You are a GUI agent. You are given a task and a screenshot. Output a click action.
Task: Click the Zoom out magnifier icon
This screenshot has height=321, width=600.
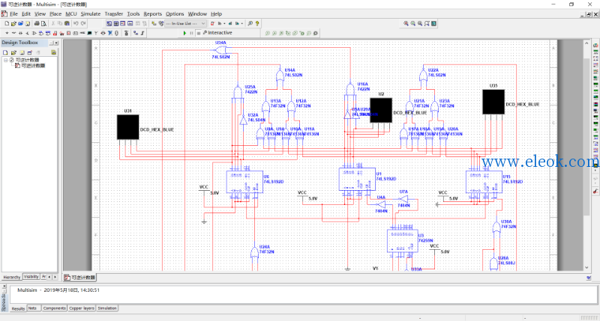pos(413,23)
